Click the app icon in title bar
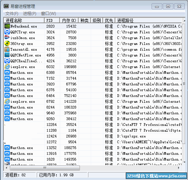 click(6, 6)
